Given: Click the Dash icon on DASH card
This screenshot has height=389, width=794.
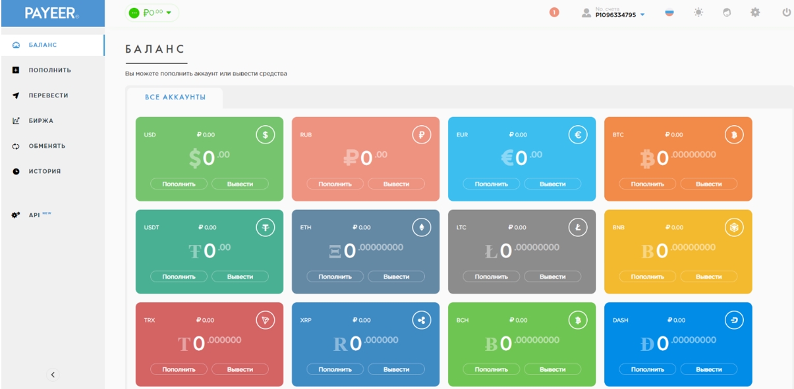Looking at the screenshot, I should [x=733, y=321].
